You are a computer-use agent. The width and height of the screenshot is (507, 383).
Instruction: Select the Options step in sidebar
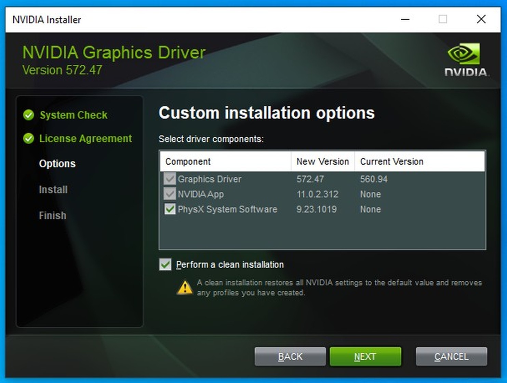tap(57, 164)
